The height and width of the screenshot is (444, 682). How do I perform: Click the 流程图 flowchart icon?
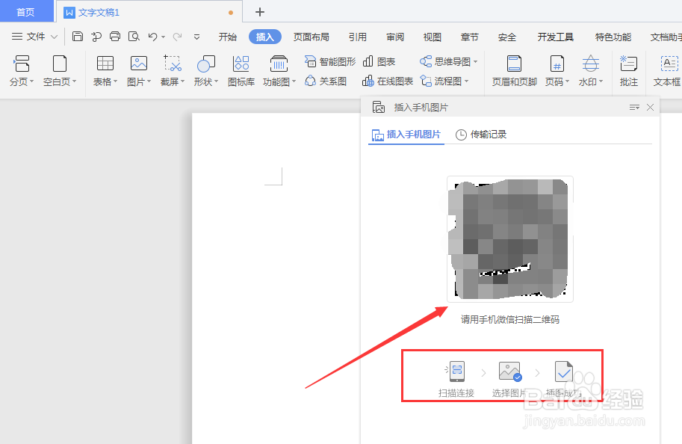point(425,81)
